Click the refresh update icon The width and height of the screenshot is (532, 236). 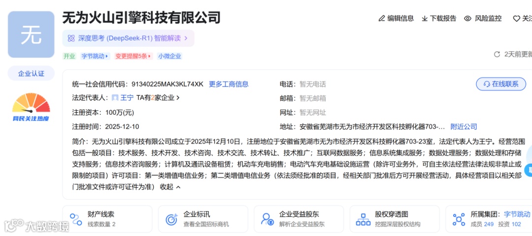pos(497,54)
